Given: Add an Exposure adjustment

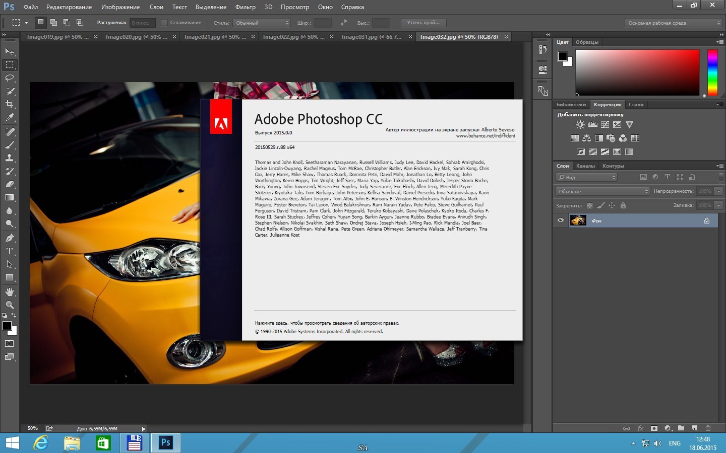Looking at the screenshot, I should coord(617,125).
